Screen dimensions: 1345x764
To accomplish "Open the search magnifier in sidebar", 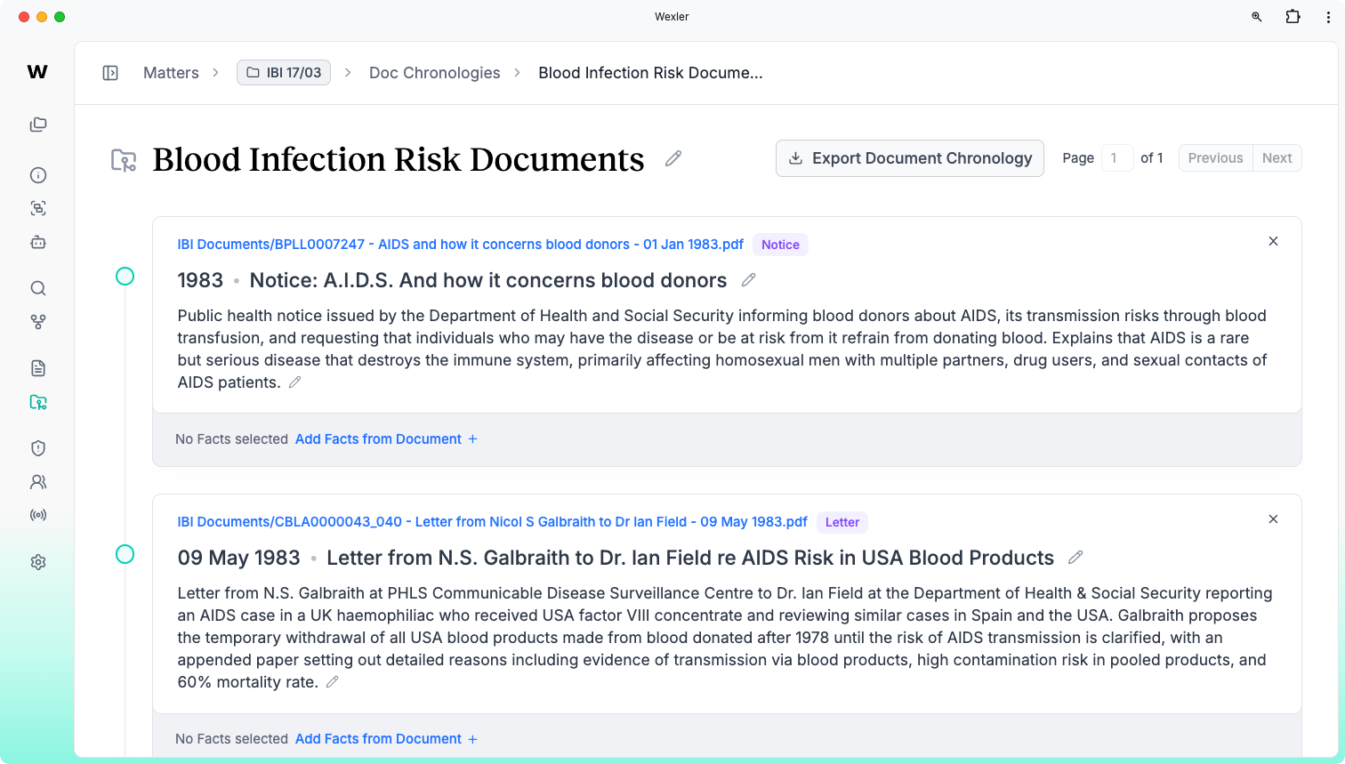I will 38,288.
